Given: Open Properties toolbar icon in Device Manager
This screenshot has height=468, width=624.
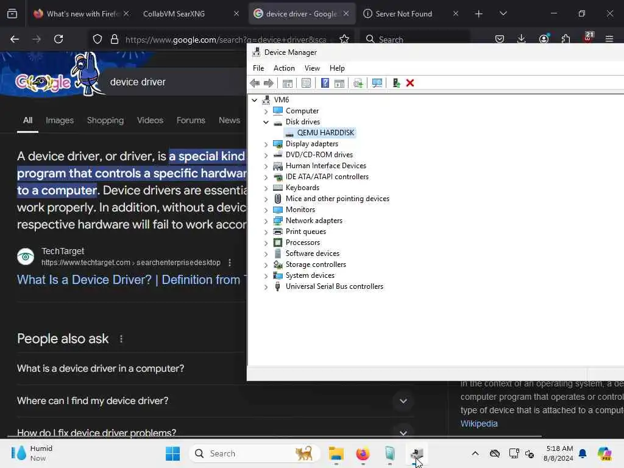Looking at the screenshot, I should click(x=306, y=83).
